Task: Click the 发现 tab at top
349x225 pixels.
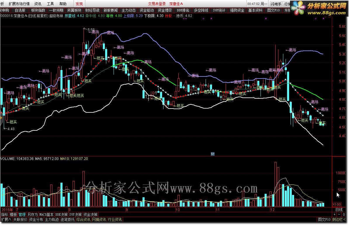Action: (79, 4)
